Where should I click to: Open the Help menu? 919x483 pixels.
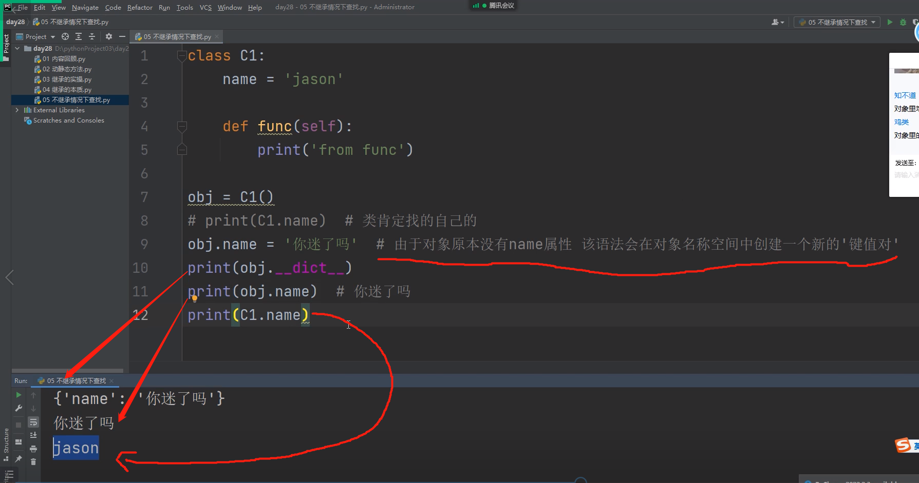pyautogui.click(x=255, y=7)
